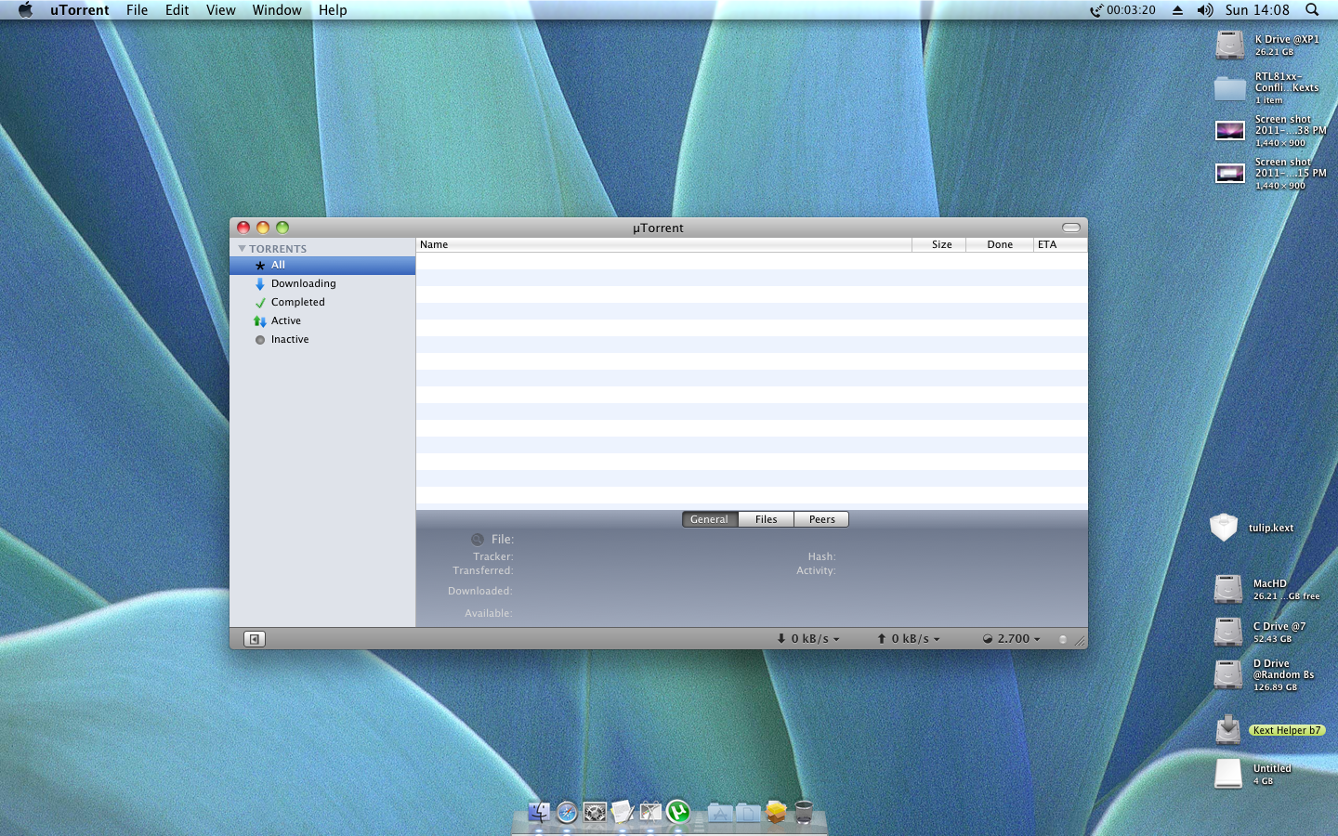Open the Trash in the Dock
This screenshot has width=1338, height=836.
pos(804,813)
